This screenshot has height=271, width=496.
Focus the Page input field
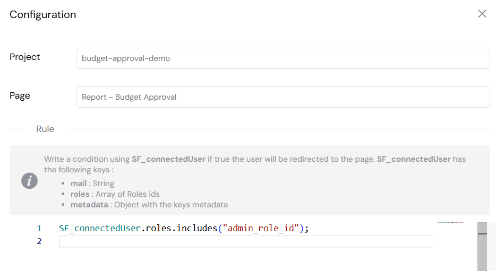click(x=283, y=97)
